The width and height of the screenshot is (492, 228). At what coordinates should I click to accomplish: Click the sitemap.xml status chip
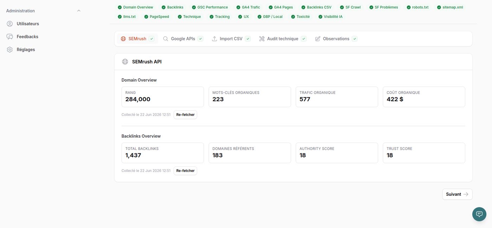coord(450,7)
